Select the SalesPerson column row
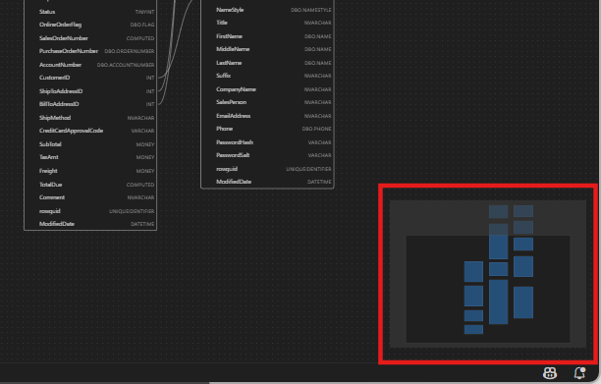The width and height of the screenshot is (601, 384). [267, 102]
